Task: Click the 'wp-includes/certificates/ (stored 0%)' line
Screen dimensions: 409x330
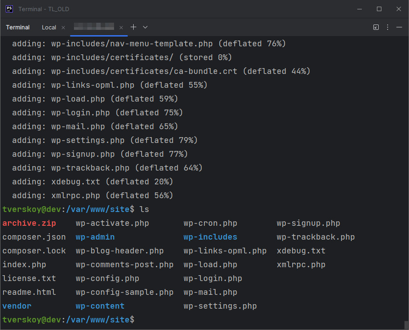Action: click(122, 57)
